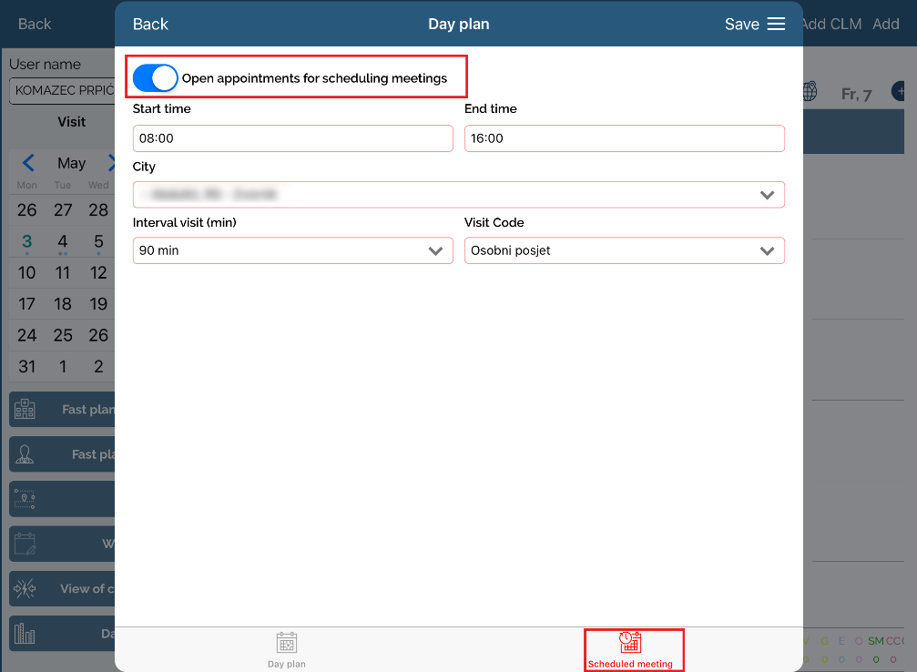Click the Start time field showing 08:00
Screen dimensions: 917x672
292,138
